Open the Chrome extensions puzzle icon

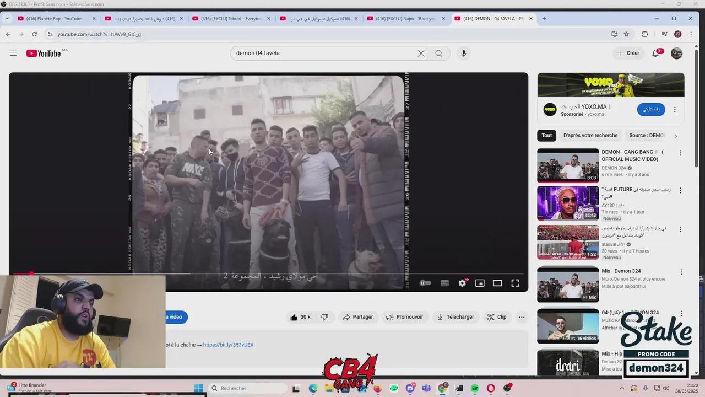tap(645, 34)
